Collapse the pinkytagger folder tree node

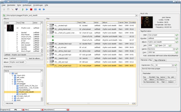[12, 84]
